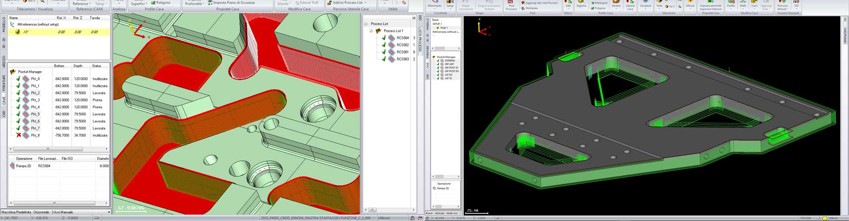Screen dimensions: 849x221
Task: Toggle the green check mark of Pkt_4
Action: click(x=18, y=107)
